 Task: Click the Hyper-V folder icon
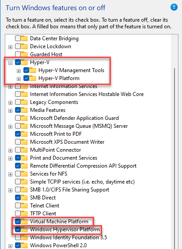pyautogui.click(x=24, y=62)
